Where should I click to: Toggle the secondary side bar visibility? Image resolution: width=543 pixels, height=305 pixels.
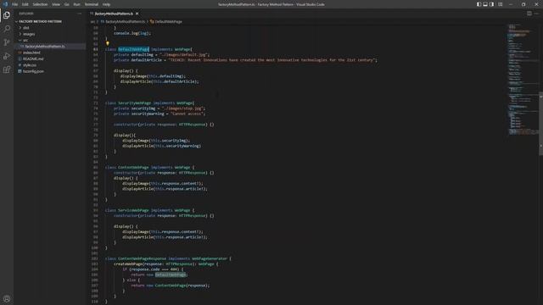tap(492, 4)
